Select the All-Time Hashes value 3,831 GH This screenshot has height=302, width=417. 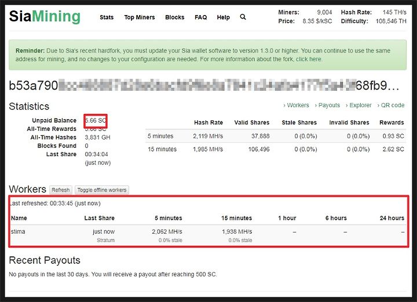(x=98, y=137)
